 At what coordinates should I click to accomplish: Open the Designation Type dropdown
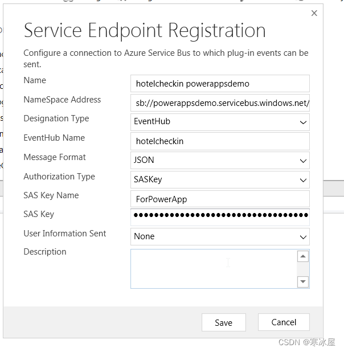point(219,121)
